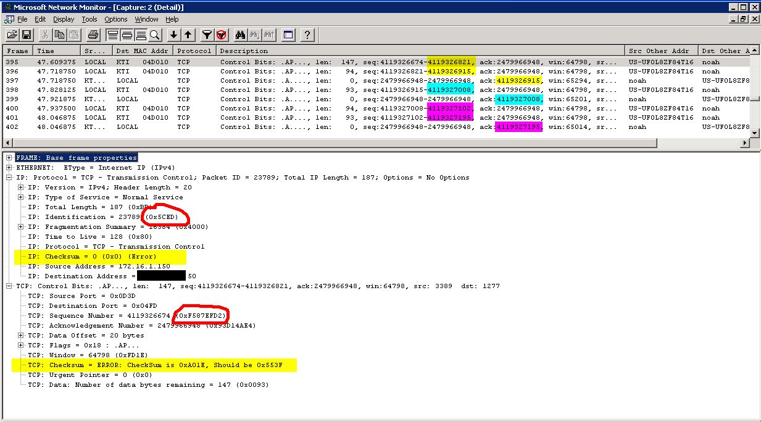Image resolution: width=761 pixels, height=422 pixels.
Task: Expand the FRAME base frame properties node
Action: [x=9, y=158]
